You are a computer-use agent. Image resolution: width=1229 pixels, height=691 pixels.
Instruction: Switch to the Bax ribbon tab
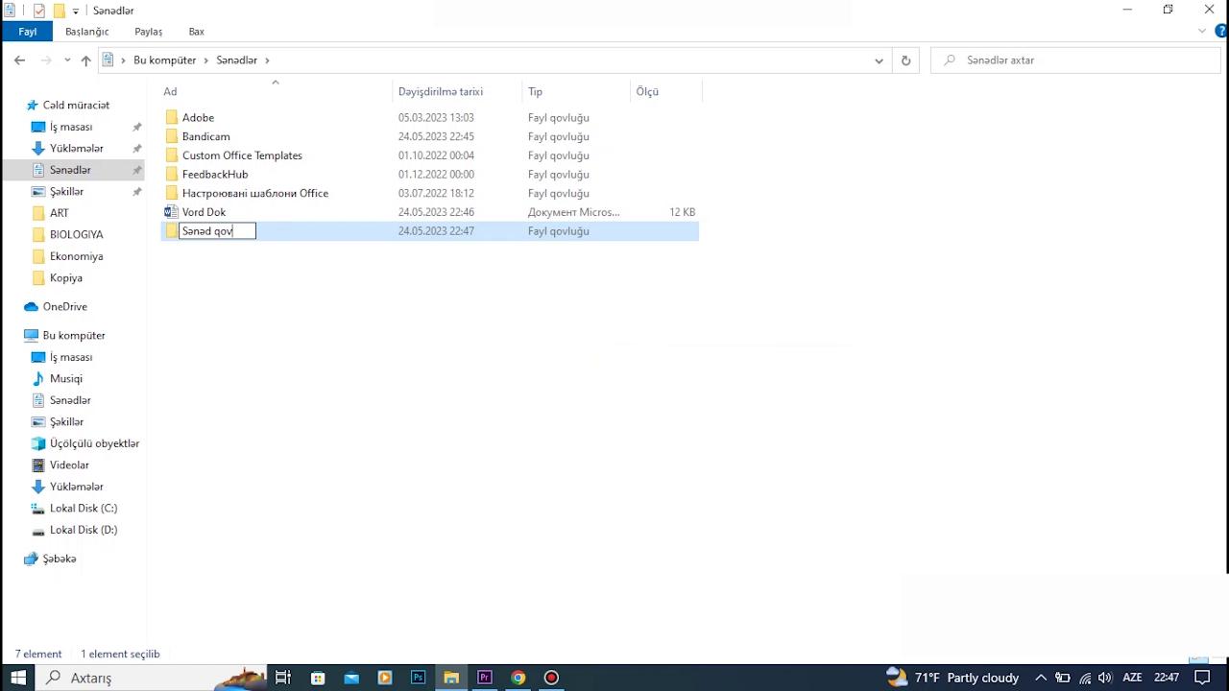click(x=196, y=32)
